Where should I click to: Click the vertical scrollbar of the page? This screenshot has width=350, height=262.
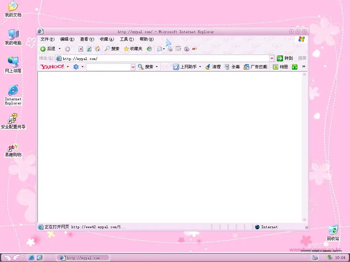tap(304, 147)
